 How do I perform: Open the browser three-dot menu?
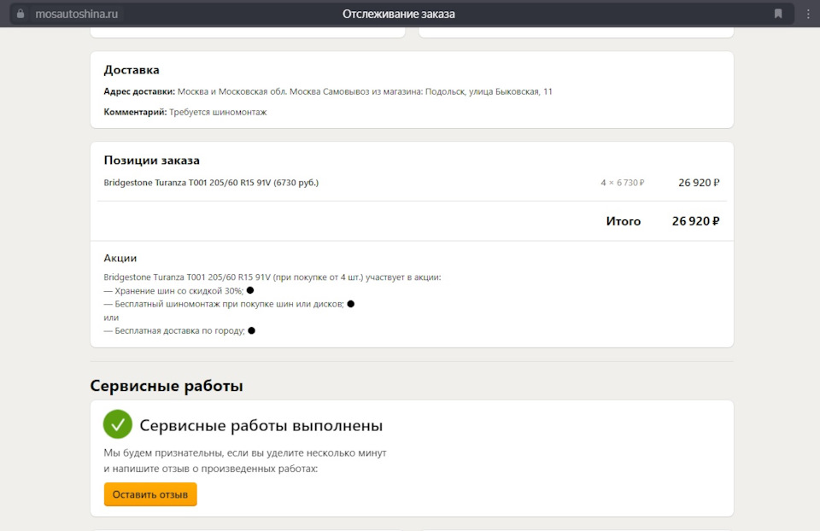click(x=808, y=14)
